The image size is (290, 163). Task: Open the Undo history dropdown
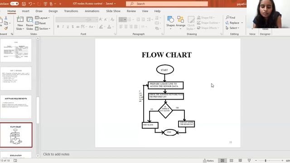(34, 4)
